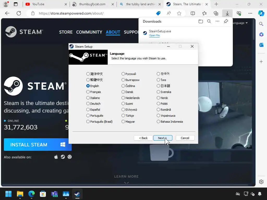Click the browser Downloads toolbar icon

coord(227,13)
